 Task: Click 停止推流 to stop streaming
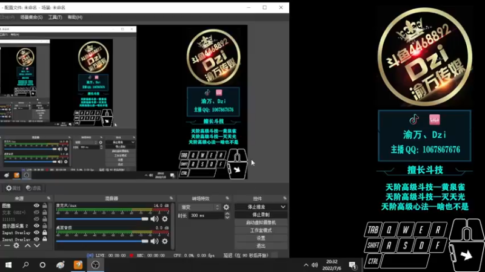256,207
